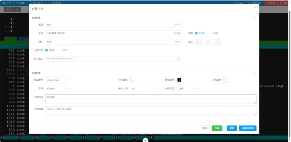This screenshot has width=291, height=142.
Task: Toggle password visibility eye icon
Action: [x=179, y=59]
